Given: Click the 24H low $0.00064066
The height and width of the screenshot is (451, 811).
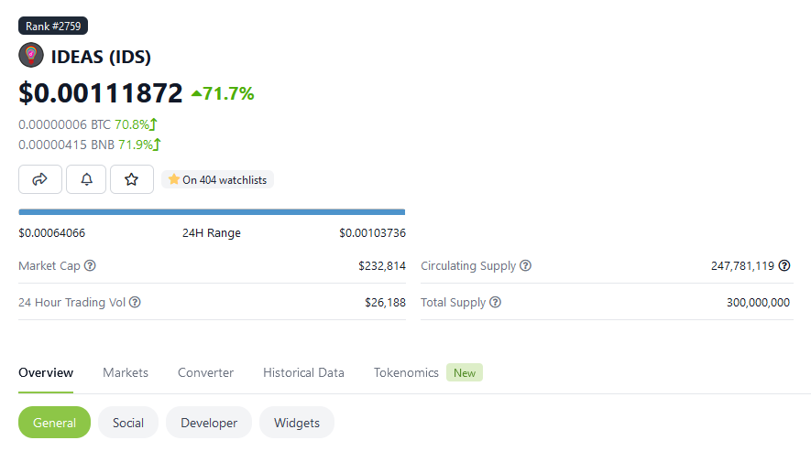Looking at the screenshot, I should coord(51,233).
